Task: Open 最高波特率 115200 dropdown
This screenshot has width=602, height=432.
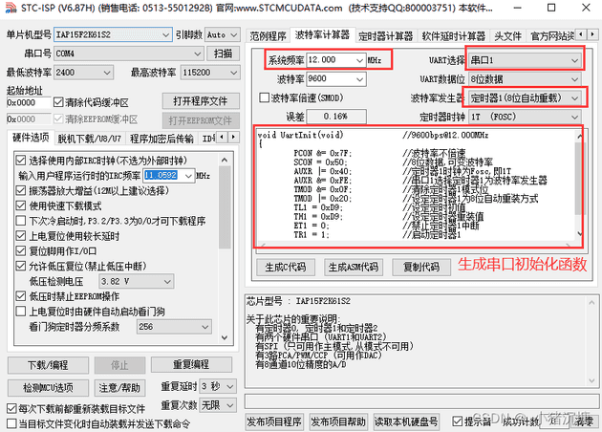Action: tap(210, 73)
